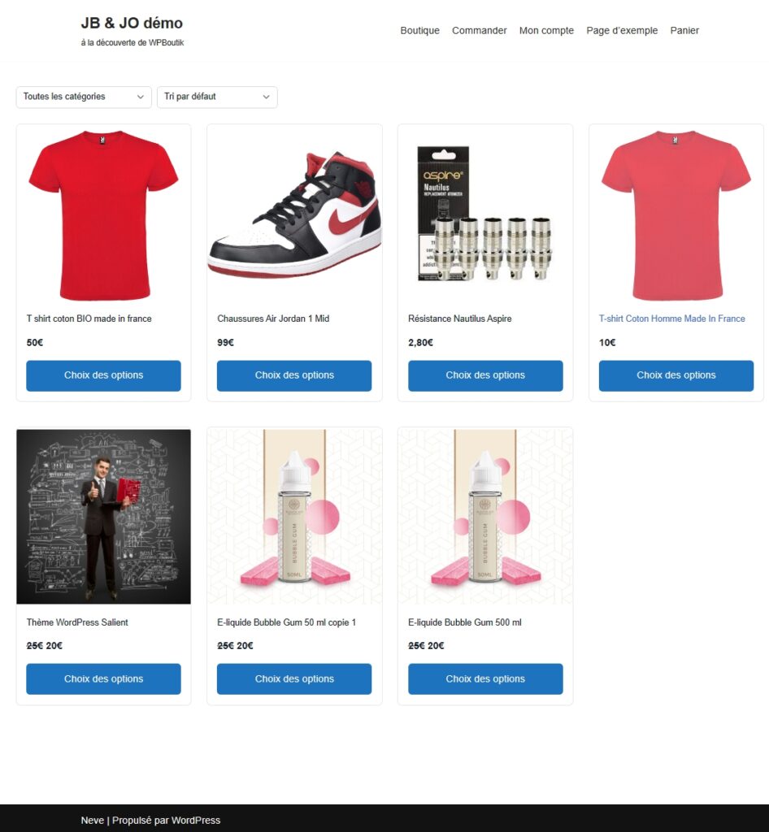
Task: Choose options for Résistance Nautilus Aspire
Action: (x=485, y=375)
